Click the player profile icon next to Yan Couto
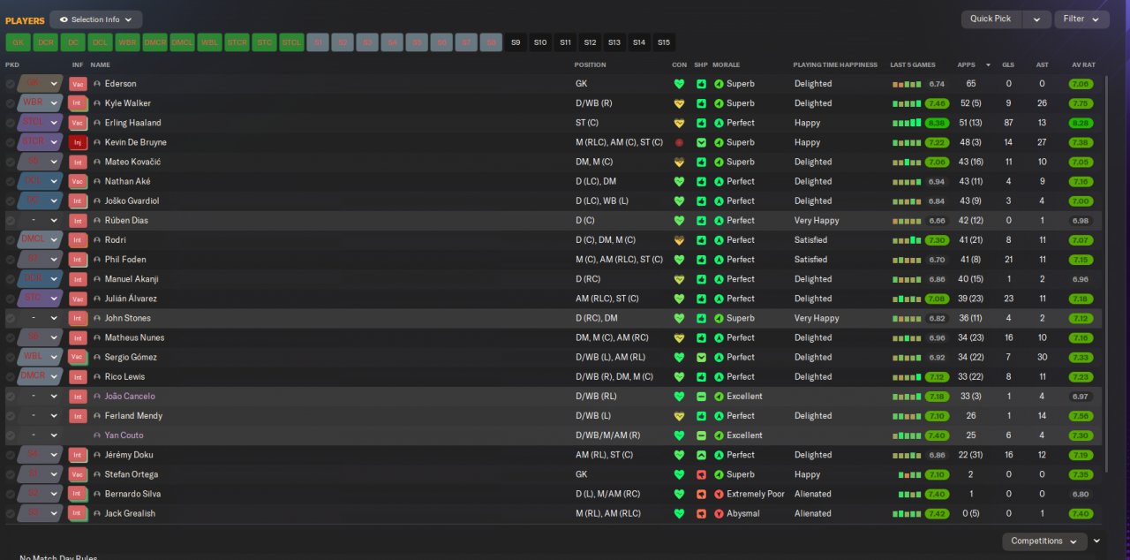The height and width of the screenshot is (560, 1130). (x=97, y=435)
